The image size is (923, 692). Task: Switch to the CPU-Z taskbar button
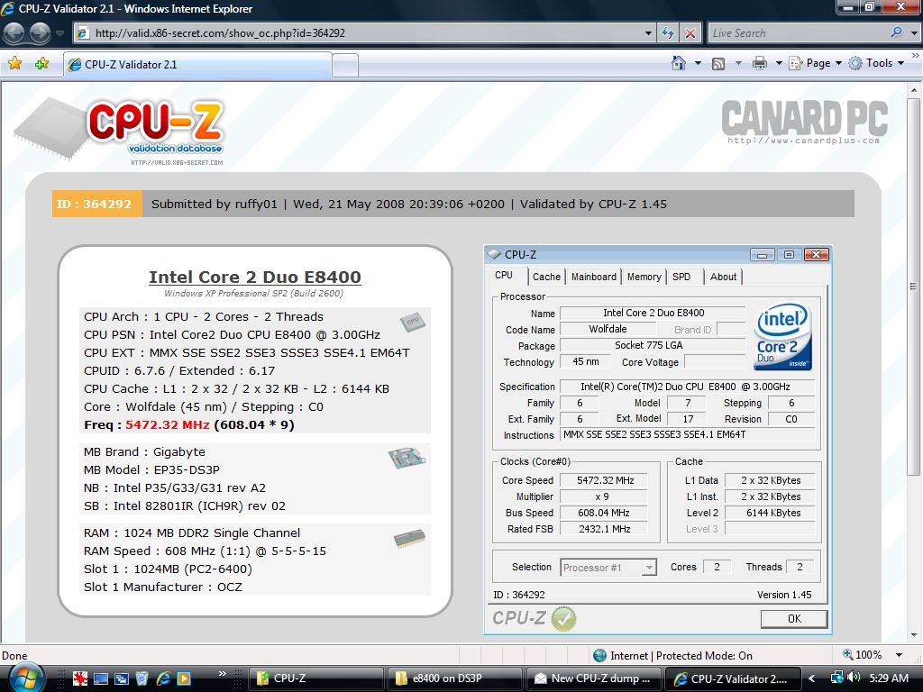point(316,678)
